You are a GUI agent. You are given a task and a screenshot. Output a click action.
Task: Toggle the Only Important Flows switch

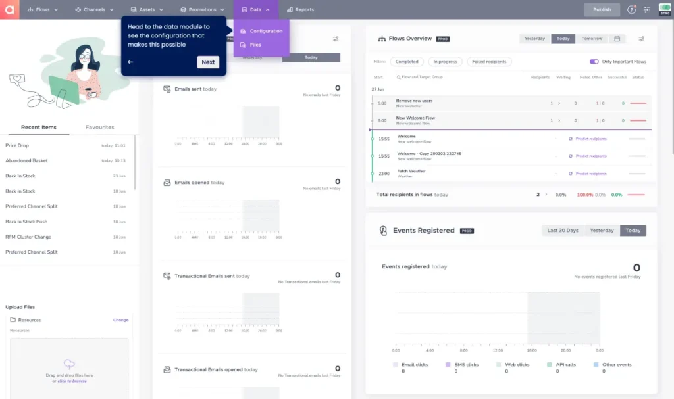coord(594,62)
